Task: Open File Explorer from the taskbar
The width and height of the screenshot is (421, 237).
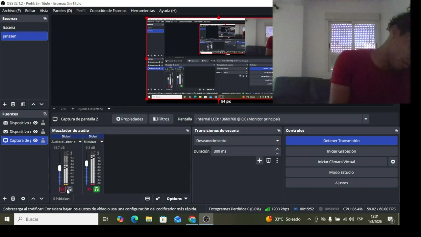Action: (149, 219)
